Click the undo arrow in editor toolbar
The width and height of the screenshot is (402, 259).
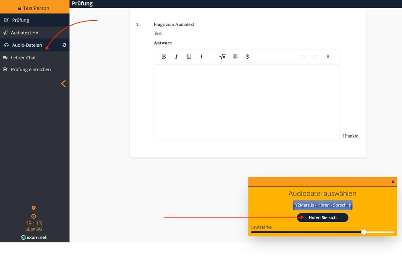pos(303,57)
